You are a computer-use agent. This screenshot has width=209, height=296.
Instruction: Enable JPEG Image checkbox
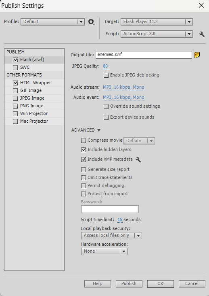(15, 98)
